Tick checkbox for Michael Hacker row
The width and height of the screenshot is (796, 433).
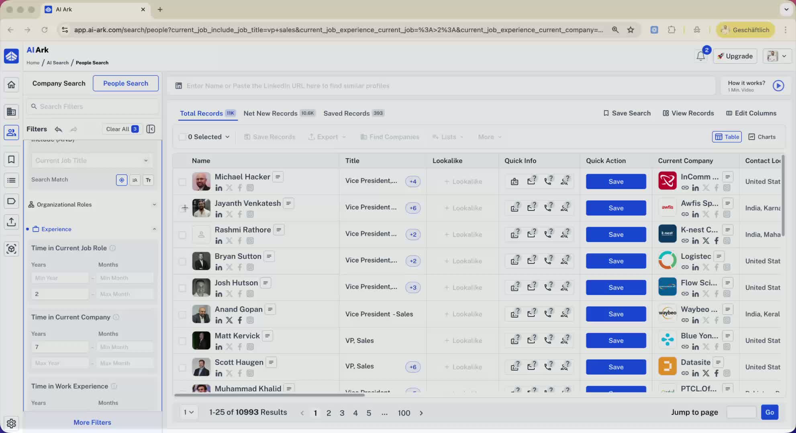182,182
